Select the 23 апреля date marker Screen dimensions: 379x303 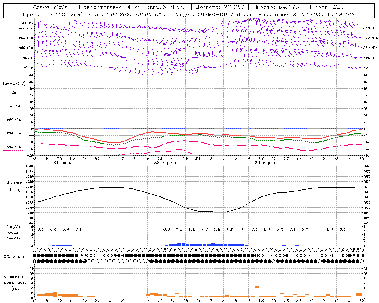266,163
